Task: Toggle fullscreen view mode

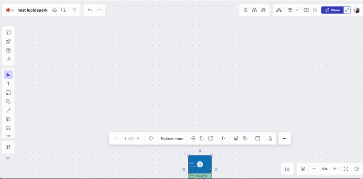Action: (x=346, y=169)
